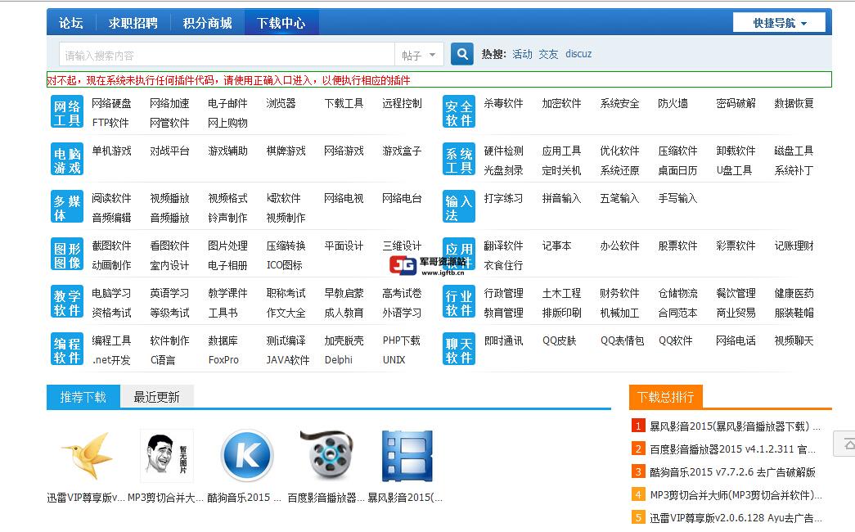Open rank 4 MP3剪切合并大师 entry
Viewport: 855px width, 532px height.
pos(736,495)
